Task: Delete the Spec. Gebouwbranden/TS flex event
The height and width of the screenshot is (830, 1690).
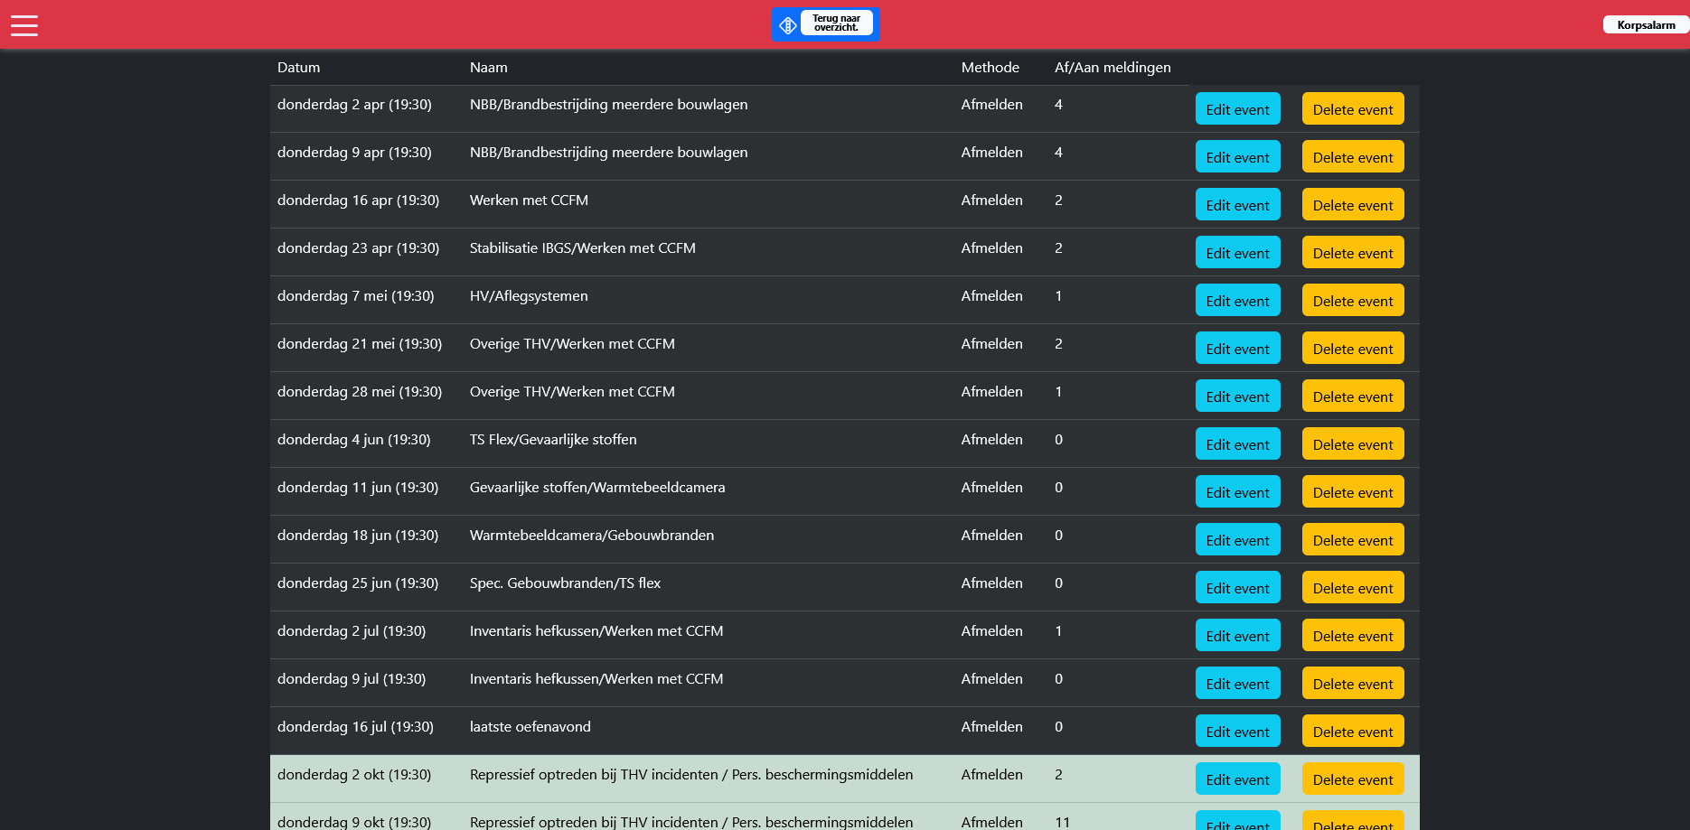Action: tap(1352, 587)
